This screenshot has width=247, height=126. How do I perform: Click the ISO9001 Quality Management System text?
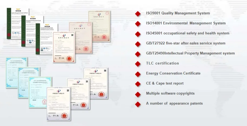coord(178,13)
